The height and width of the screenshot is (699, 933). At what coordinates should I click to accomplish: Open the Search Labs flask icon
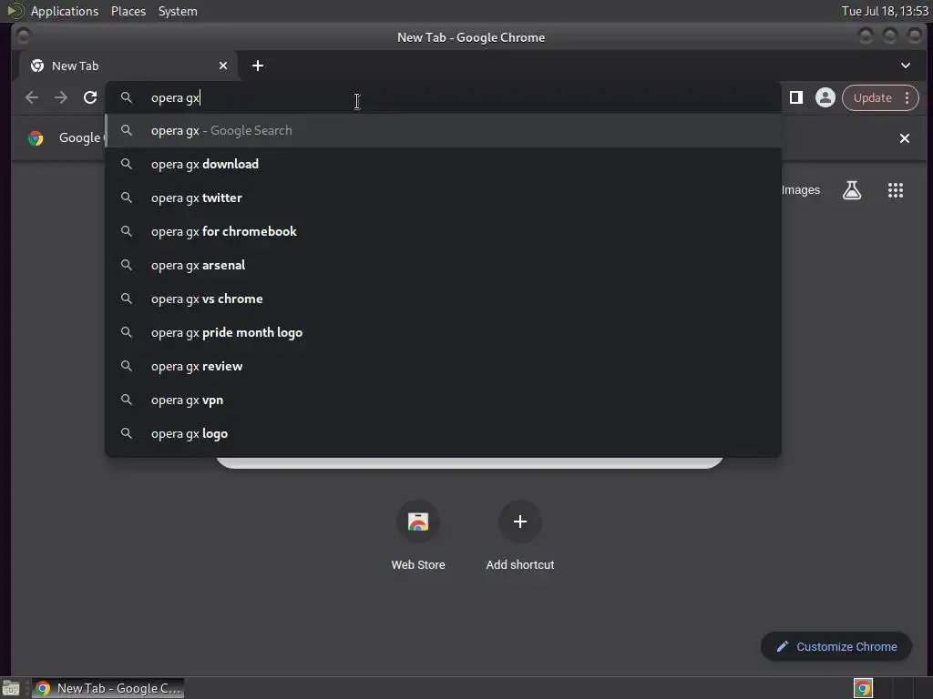click(852, 190)
